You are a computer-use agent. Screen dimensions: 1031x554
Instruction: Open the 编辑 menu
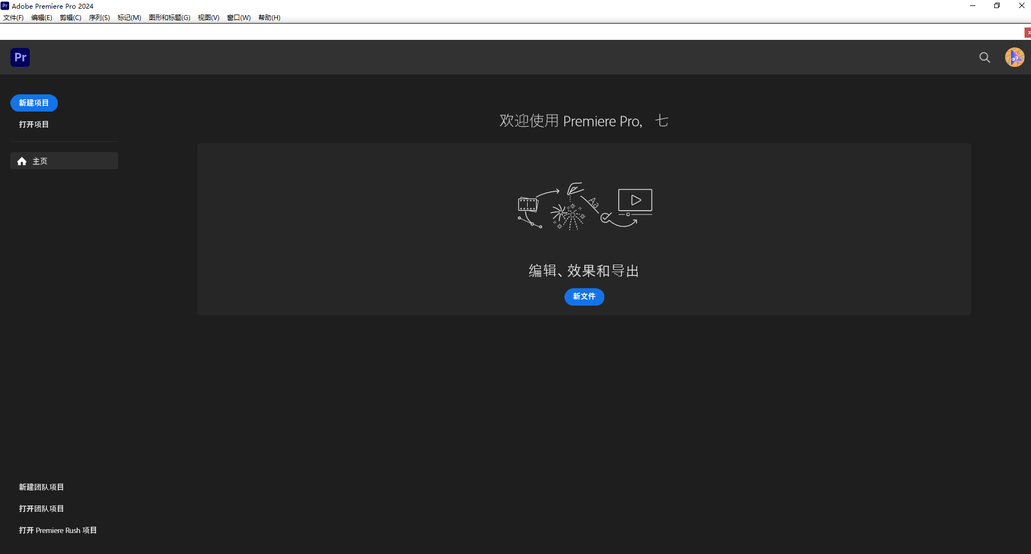42,17
